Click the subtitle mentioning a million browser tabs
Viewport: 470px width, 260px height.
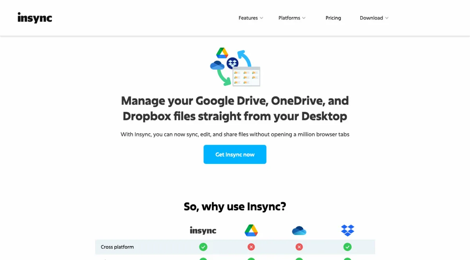[235, 134]
